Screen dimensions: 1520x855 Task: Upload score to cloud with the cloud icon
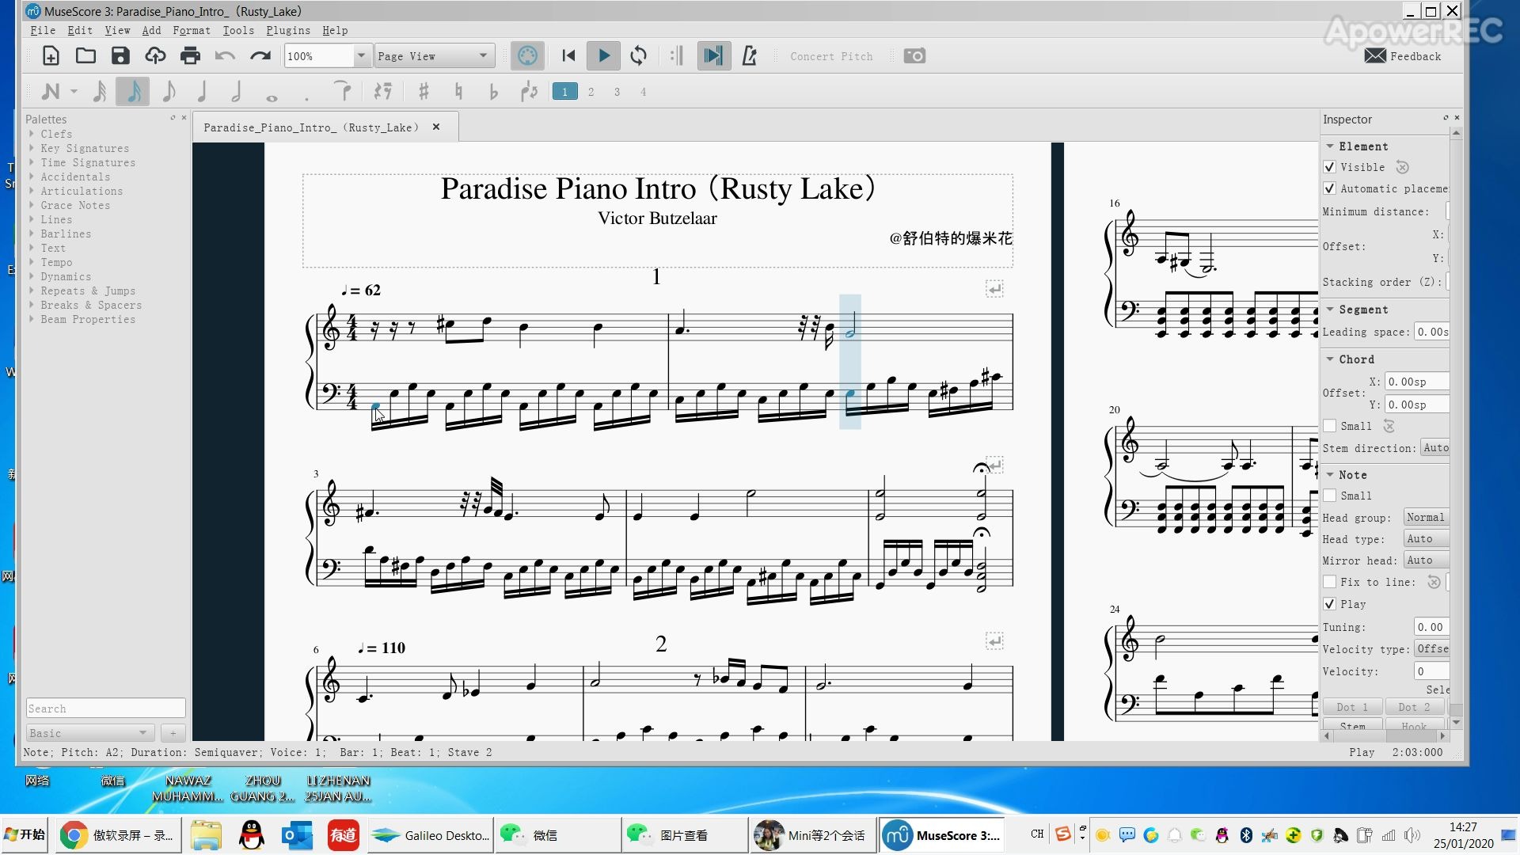(155, 56)
